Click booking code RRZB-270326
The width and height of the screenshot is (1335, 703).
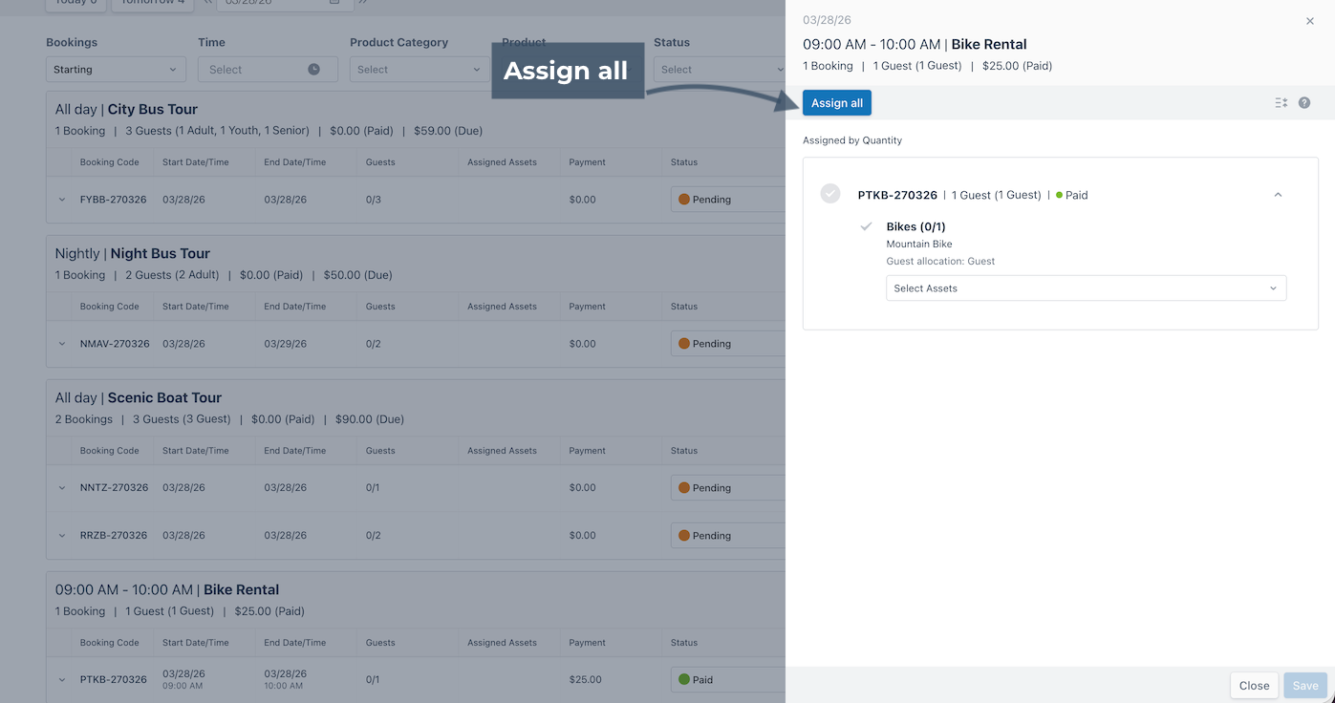coord(114,536)
